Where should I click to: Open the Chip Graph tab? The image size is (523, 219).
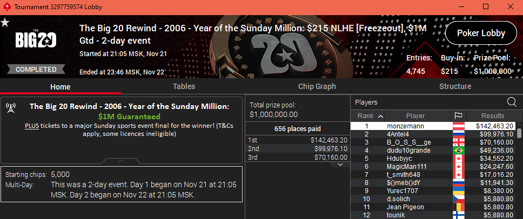coord(317,86)
